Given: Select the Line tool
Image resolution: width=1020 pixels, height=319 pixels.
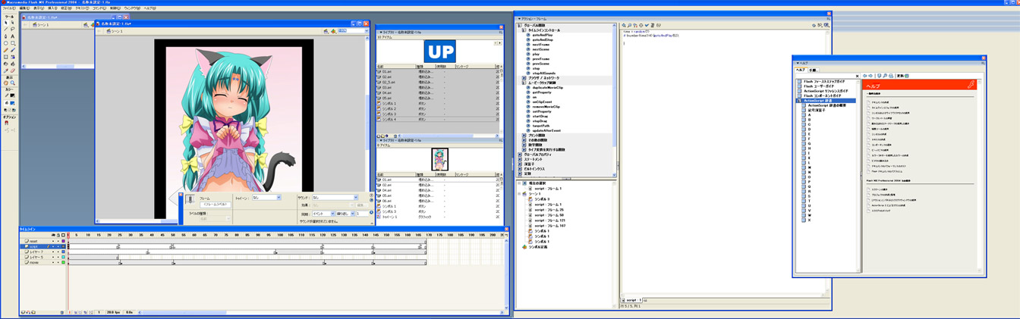Looking at the screenshot, I should pos(6,30).
